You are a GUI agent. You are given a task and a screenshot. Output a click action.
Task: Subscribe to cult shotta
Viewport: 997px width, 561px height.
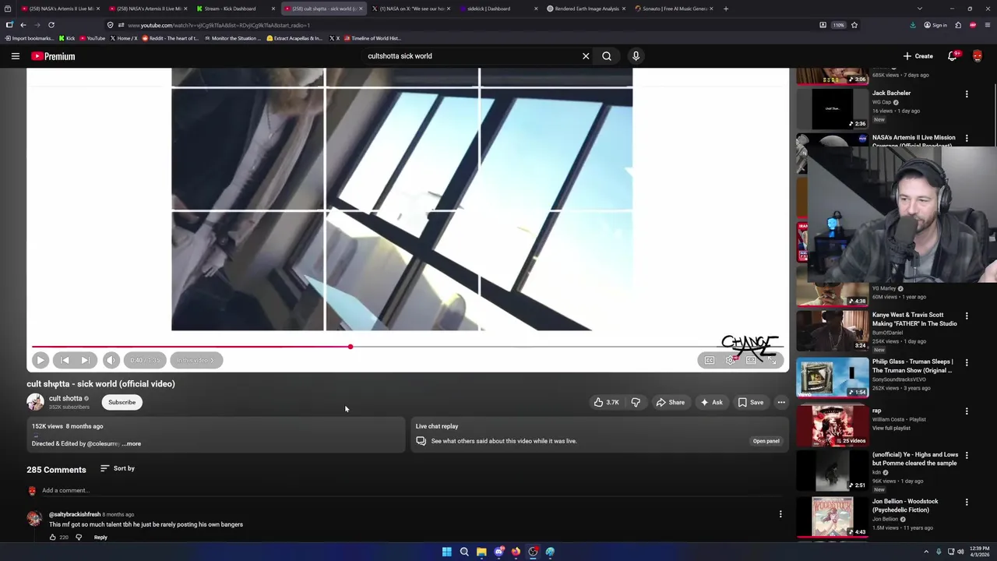point(122,402)
